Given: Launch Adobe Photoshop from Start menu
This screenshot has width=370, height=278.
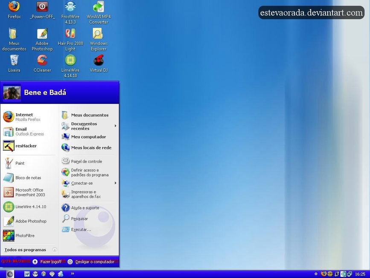Looking at the screenshot, I should [29, 221].
